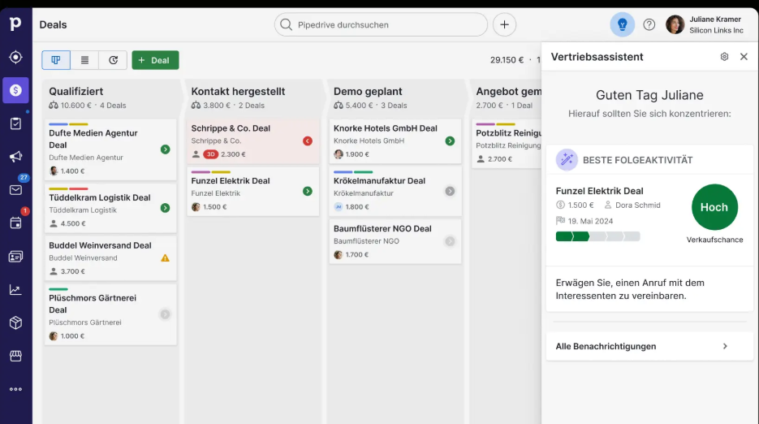The width and height of the screenshot is (759, 424).
Task: Open Funzel Elektrik Deal pipeline card
Action: (253, 192)
